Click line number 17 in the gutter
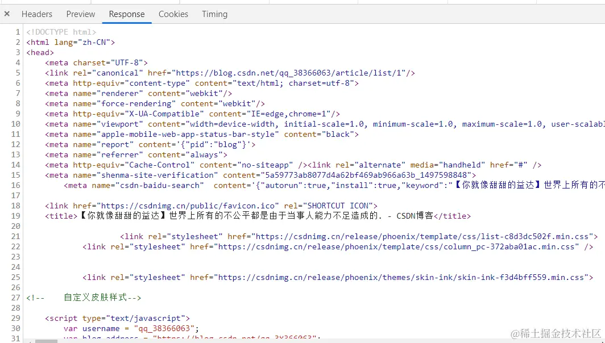The image size is (605, 343). [x=15, y=195]
